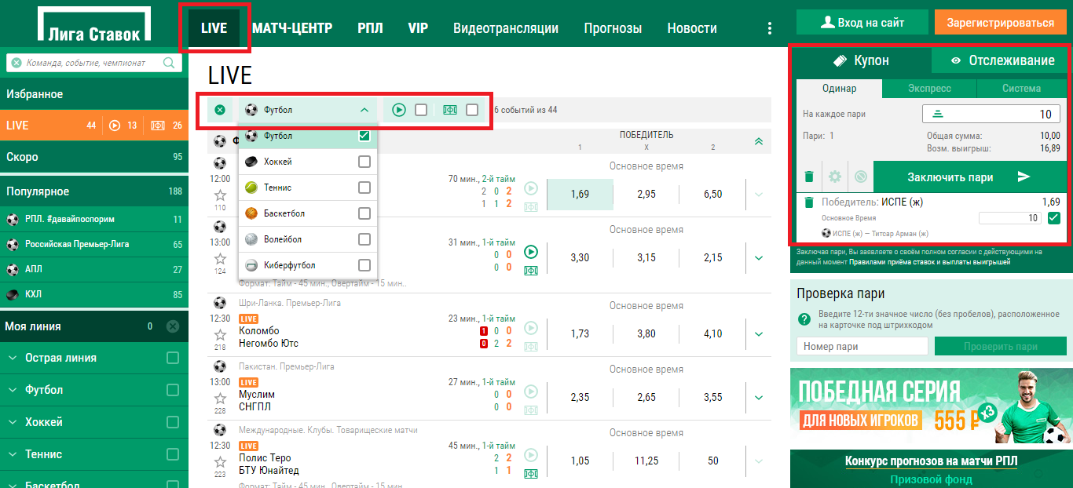Open Российская Премьер-Лига in sidebar
1073x488 pixels.
pyautogui.click(x=94, y=244)
